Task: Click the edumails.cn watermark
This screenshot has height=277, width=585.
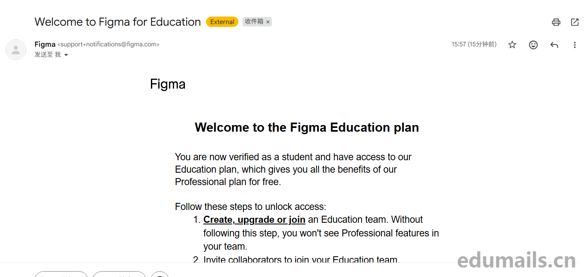Action: point(516,260)
